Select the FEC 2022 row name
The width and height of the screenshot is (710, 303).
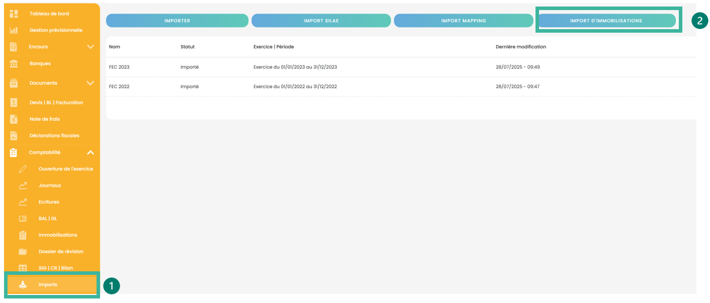(119, 86)
